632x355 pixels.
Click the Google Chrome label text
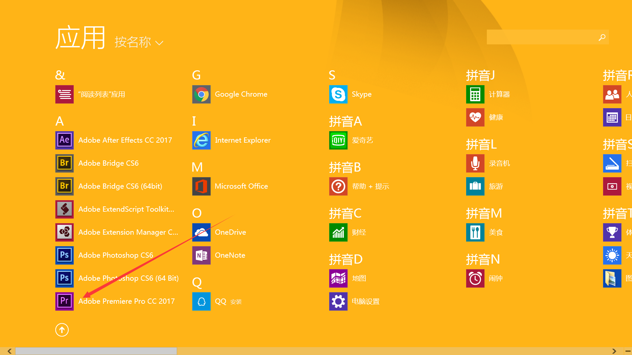[x=241, y=94]
